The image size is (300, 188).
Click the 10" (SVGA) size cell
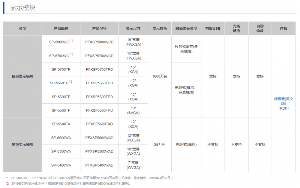(133, 110)
